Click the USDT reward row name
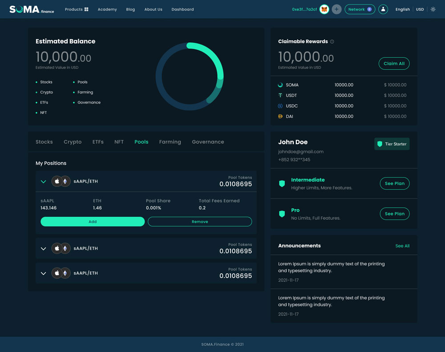 [291, 95]
